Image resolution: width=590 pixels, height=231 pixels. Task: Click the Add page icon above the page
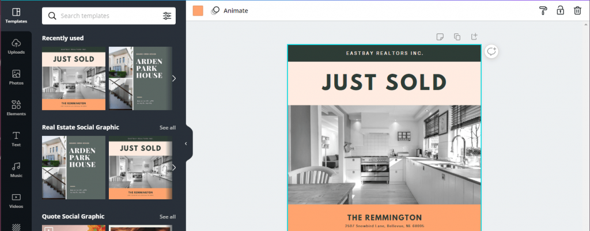coord(474,36)
